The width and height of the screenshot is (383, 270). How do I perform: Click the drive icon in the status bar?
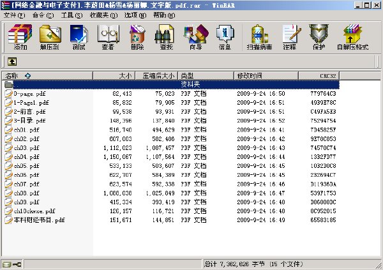(x=6, y=264)
